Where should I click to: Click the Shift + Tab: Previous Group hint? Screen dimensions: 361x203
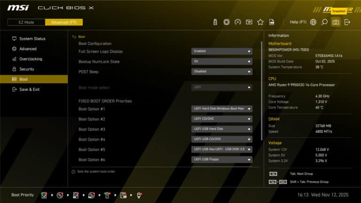click(x=309, y=182)
